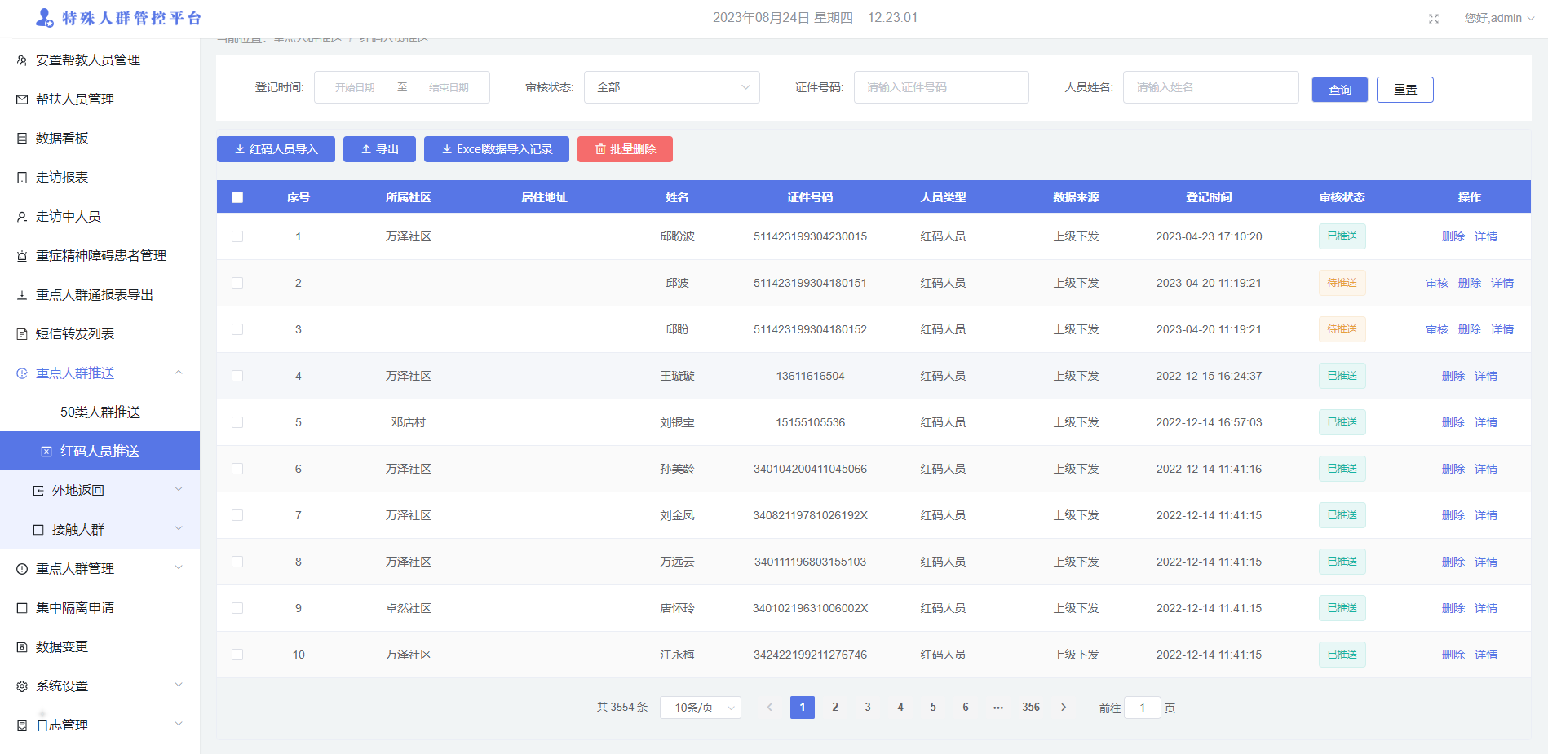Expand the 系统设置 submenu arrow
The height and width of the screenshot is (754, 1548).
coord(179,686)
